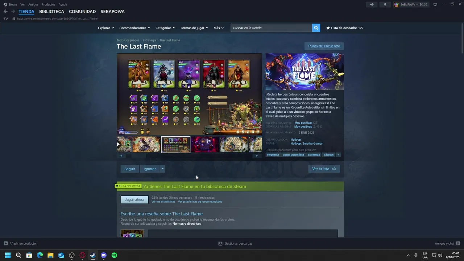Open Discord from the taskbar
Viewport: 464px width, 261px height.
point(104,255)
